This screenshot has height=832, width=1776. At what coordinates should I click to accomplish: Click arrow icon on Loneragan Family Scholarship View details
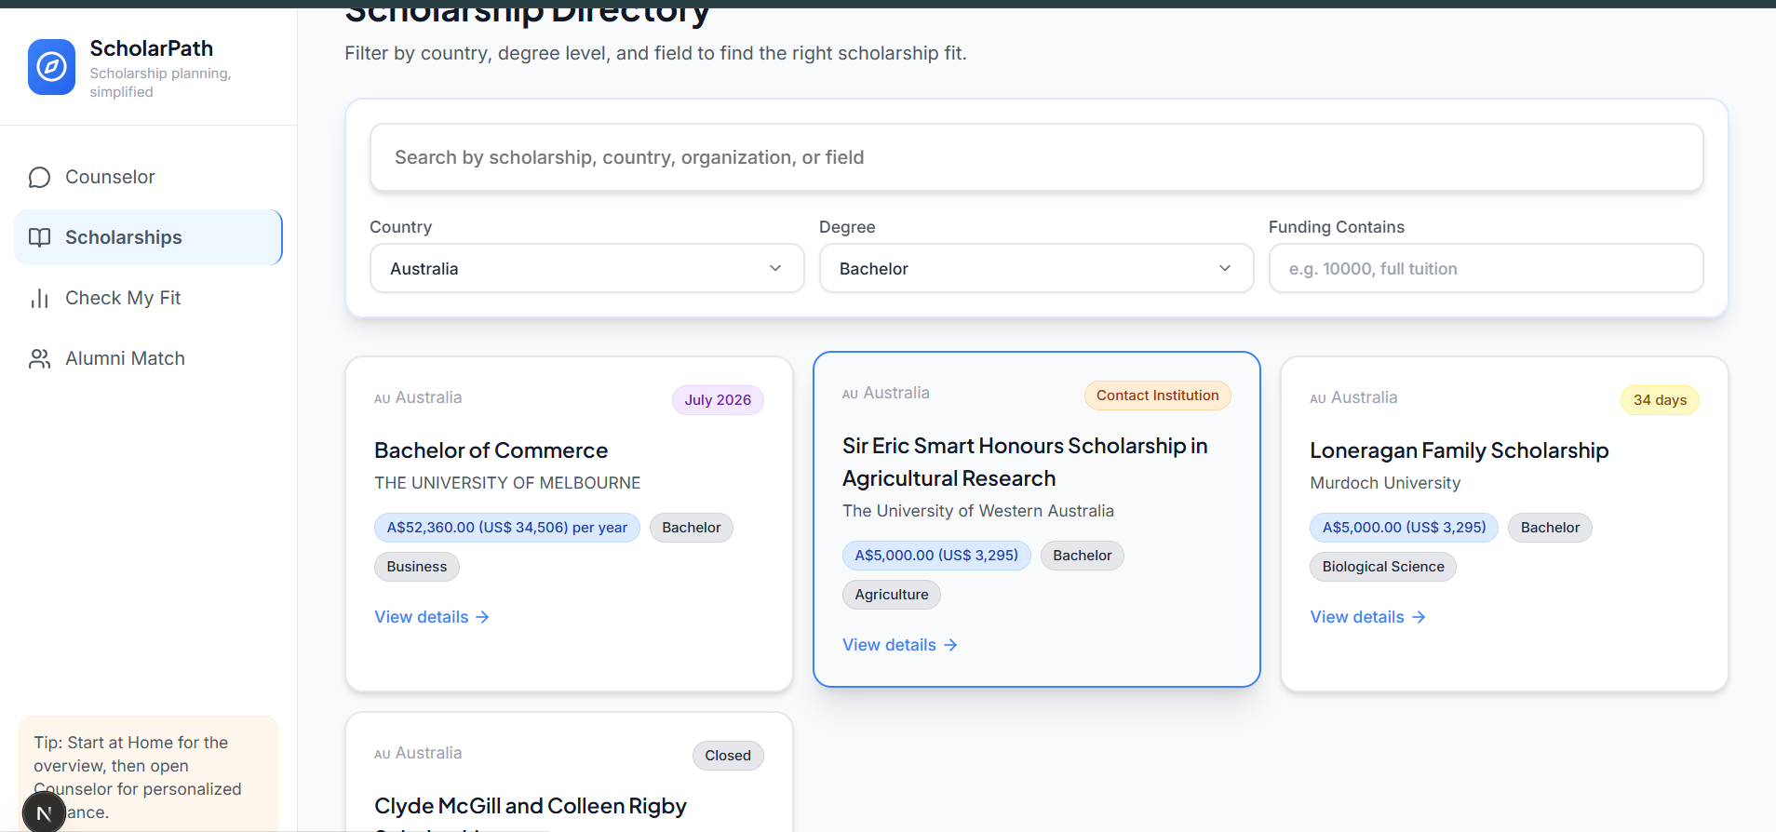pyautogui.click(x=1418, y=617)
